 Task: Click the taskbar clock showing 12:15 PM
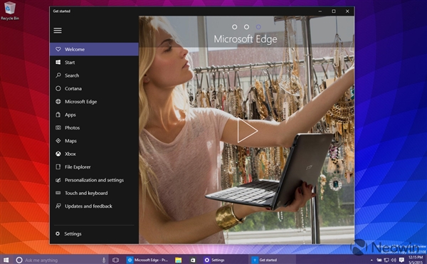[x=416, y=260]
